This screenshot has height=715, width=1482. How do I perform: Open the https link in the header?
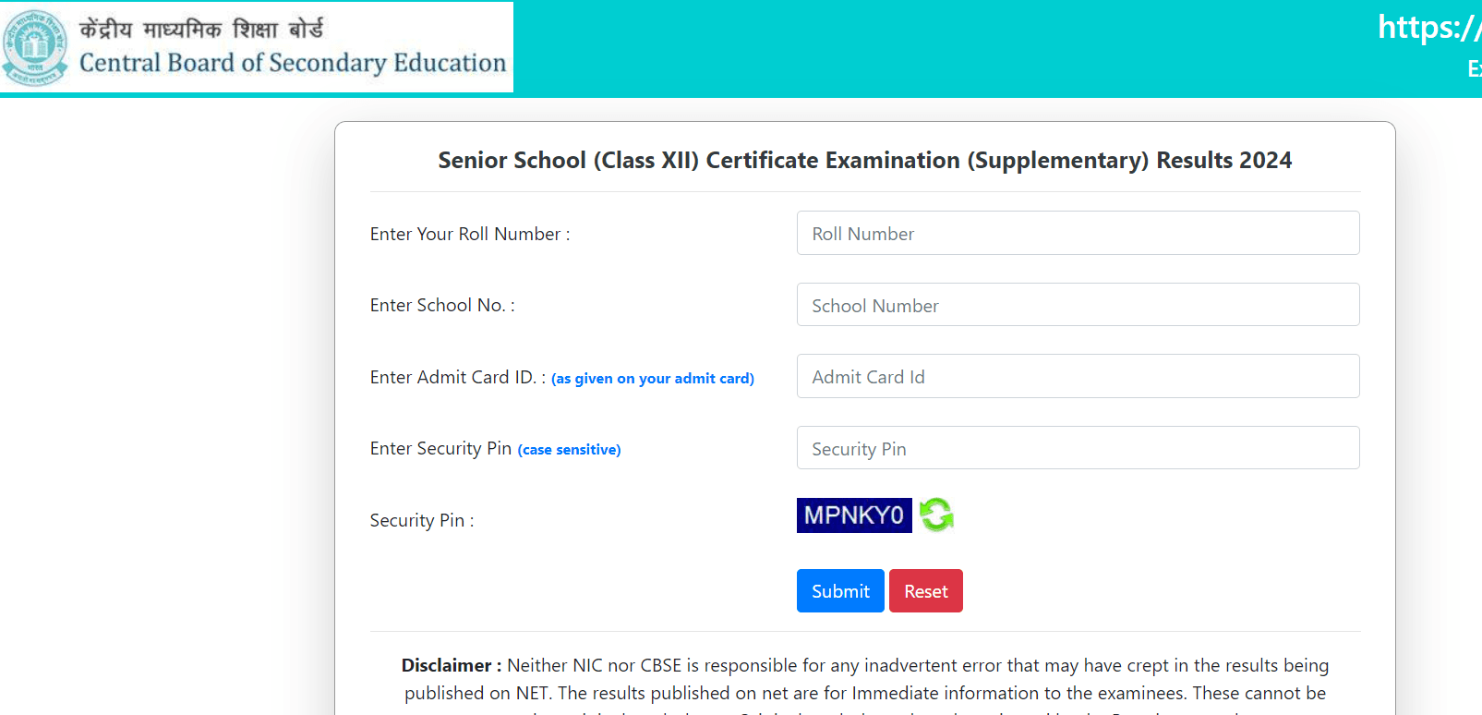(x=1428, y=28)
